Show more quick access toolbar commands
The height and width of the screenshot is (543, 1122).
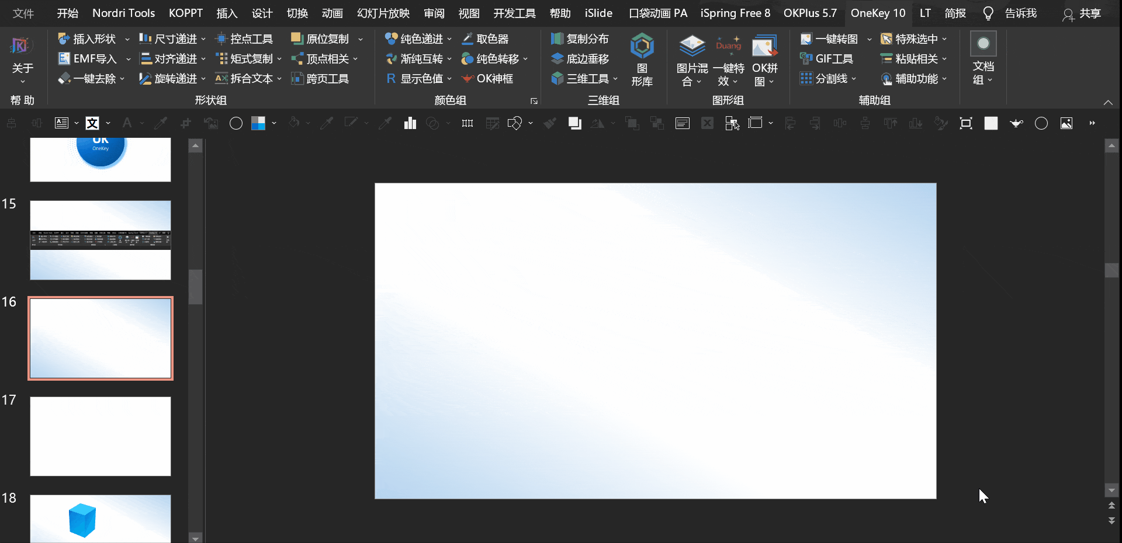(1092, 123)
